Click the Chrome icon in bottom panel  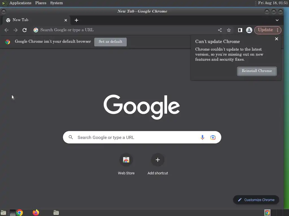19,213
